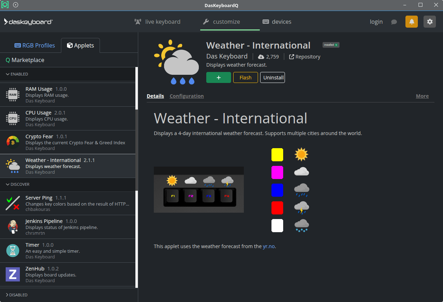
Task: Click the Weather - International list icon
Action: pyautogui.click(x=13, y=166)
